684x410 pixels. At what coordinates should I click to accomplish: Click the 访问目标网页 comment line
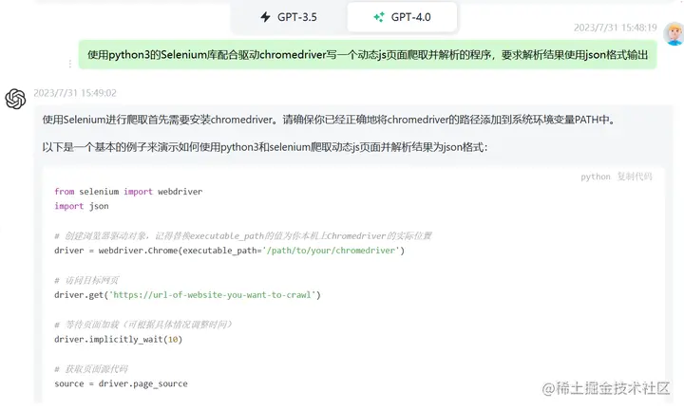(x=86, y=280)
